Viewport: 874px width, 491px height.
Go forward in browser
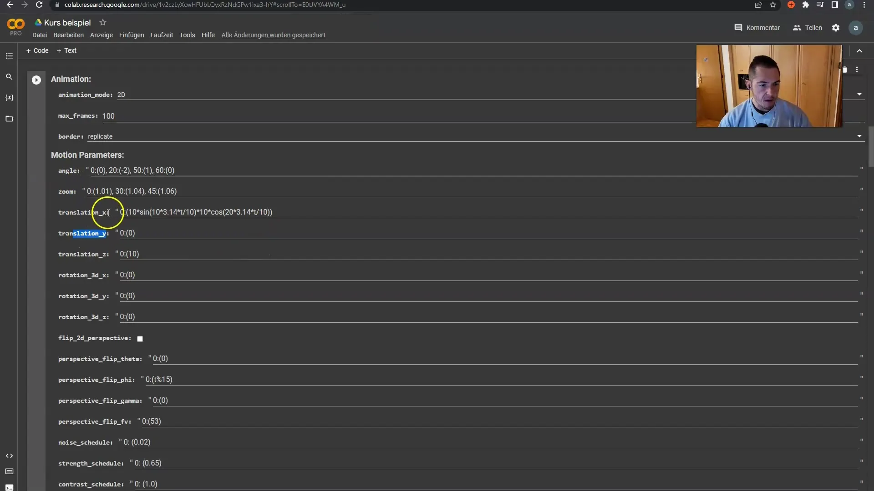pos(25,5)
